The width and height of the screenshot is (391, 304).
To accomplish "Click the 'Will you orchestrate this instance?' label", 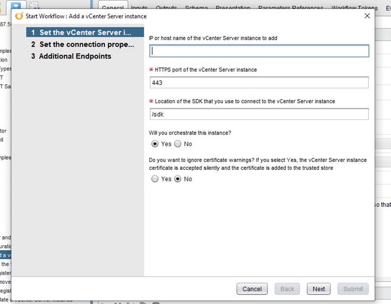I will coord(190,133).
